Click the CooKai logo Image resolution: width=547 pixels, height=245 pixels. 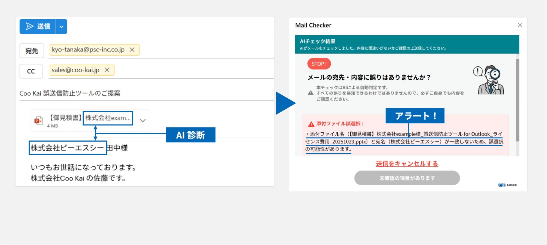[508, 185]
